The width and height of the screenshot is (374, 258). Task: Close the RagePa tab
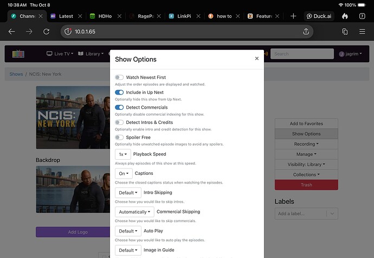(x=159, y=16)
